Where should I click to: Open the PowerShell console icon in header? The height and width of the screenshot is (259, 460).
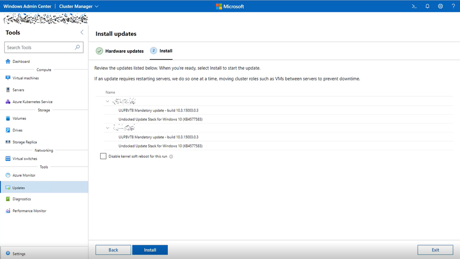pos(414,6)
